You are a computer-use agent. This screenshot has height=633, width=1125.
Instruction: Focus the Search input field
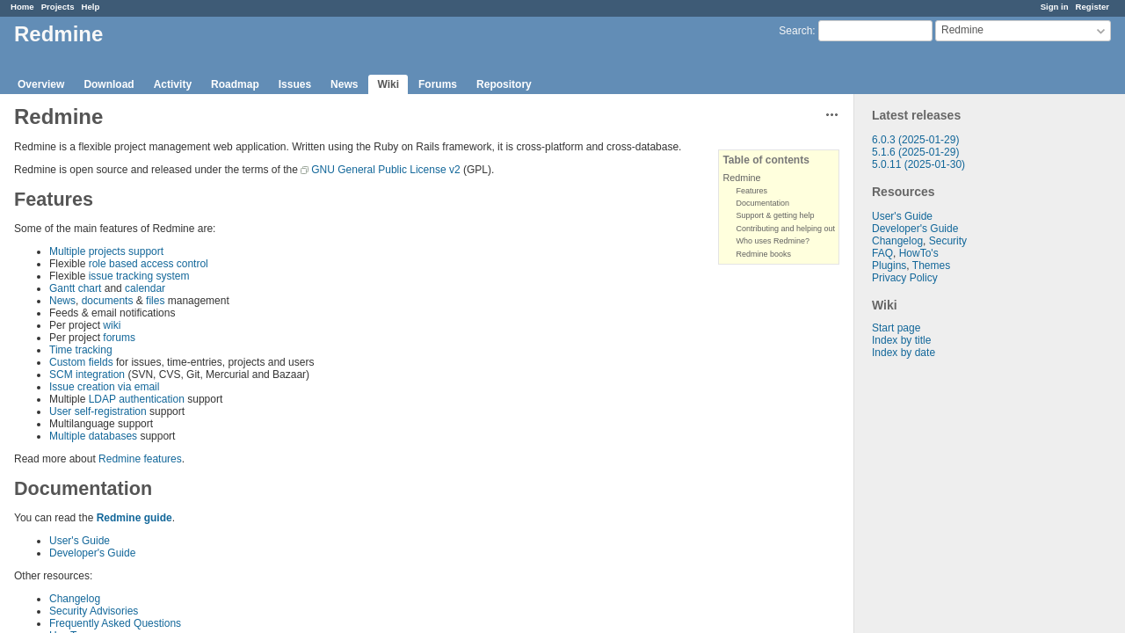[875, 31]
